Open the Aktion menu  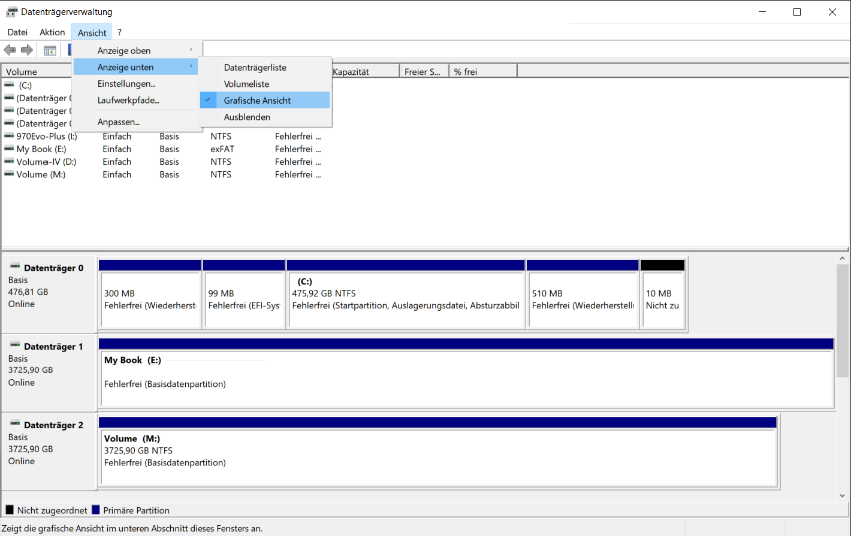(52, 32)
